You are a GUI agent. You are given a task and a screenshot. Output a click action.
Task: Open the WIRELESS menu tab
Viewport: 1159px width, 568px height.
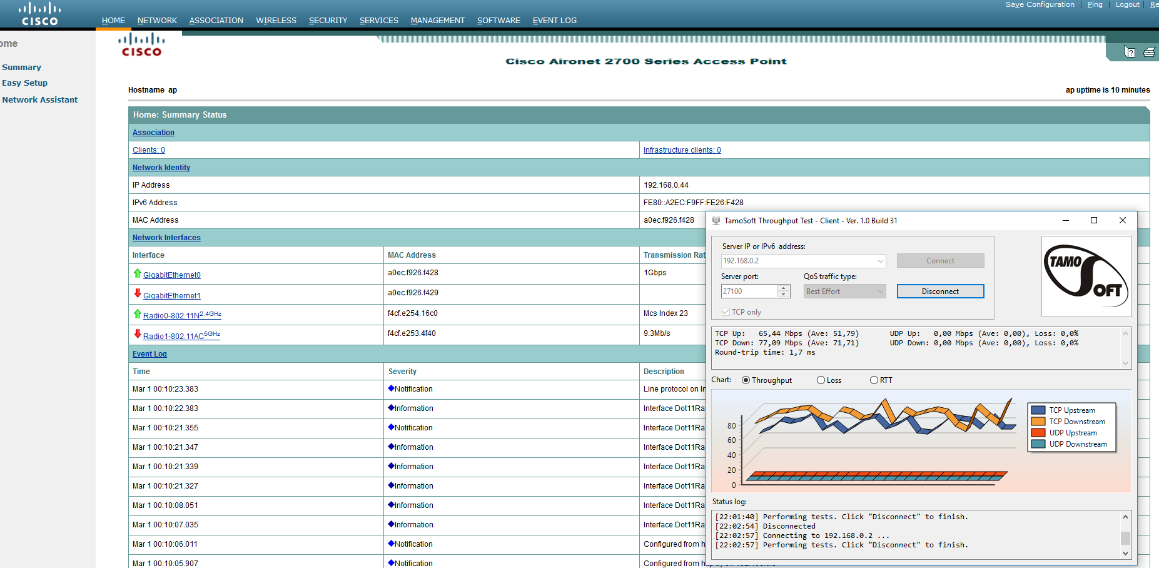click(276, 21)
